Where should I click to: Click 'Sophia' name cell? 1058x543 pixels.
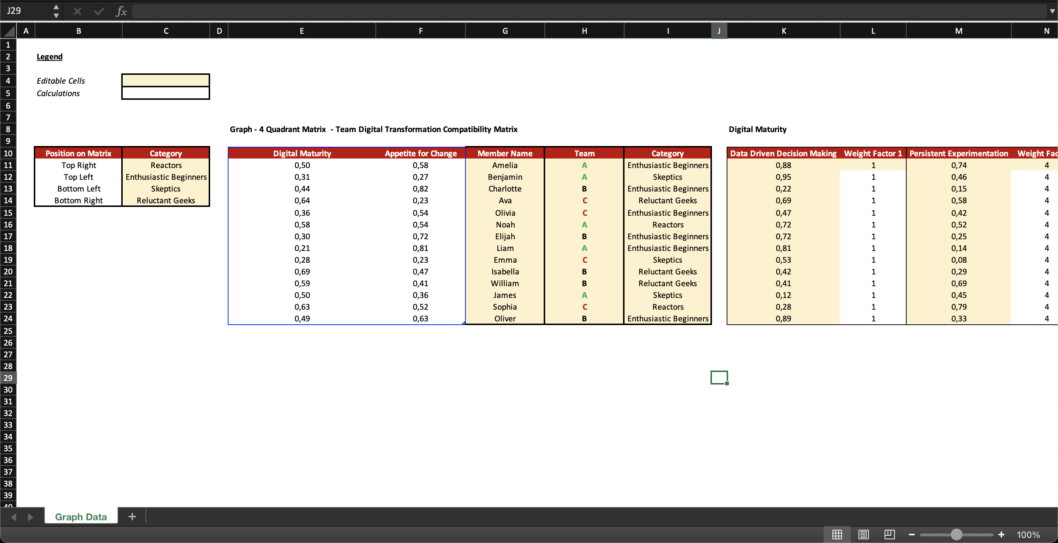point(505,307)
